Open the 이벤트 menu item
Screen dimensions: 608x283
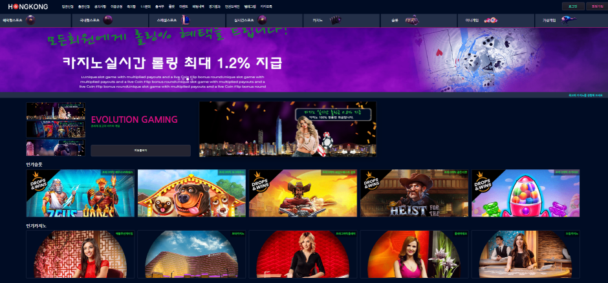pos(186,6)
